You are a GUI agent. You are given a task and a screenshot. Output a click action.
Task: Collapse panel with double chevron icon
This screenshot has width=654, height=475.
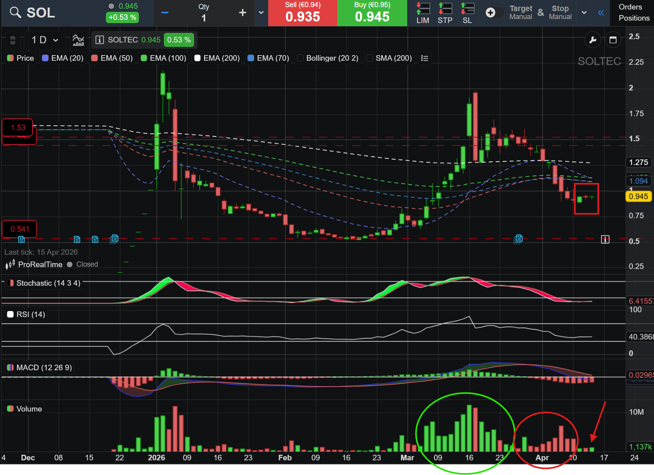(601, 13)
